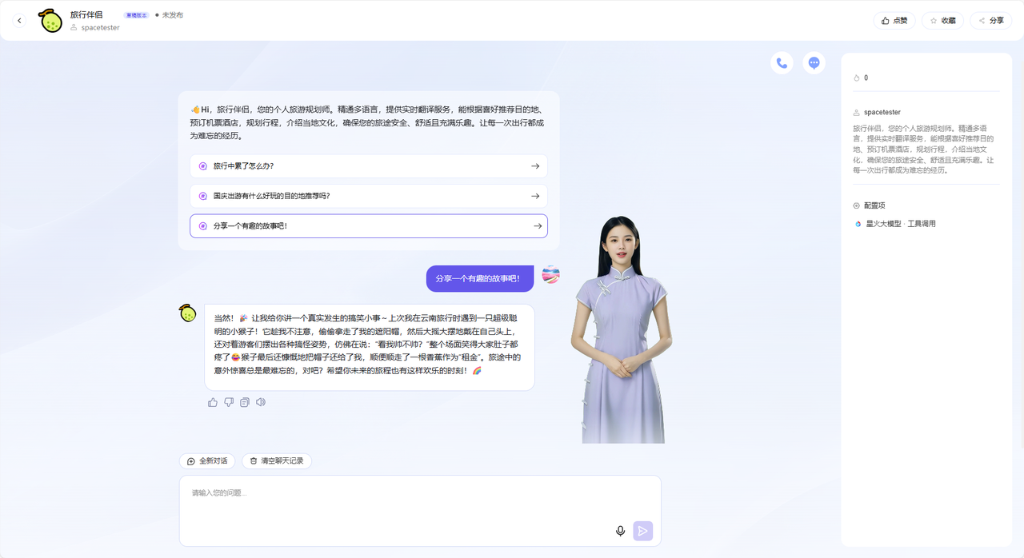Play the reply aloud with speaker icon
The image size is (1024, 558).
tap(261, 402)
